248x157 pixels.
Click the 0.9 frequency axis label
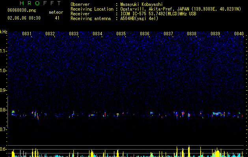(x=4, y=90)
